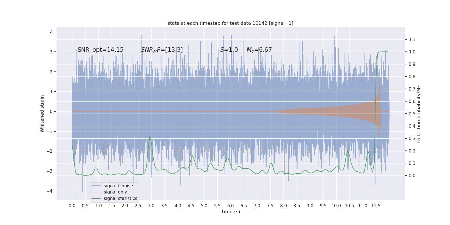Image resolution: width=450 pixels, height=225 pixels.
Task: Click the SNR_MF=[13.3] annotation text
Action: click(162, 50)
